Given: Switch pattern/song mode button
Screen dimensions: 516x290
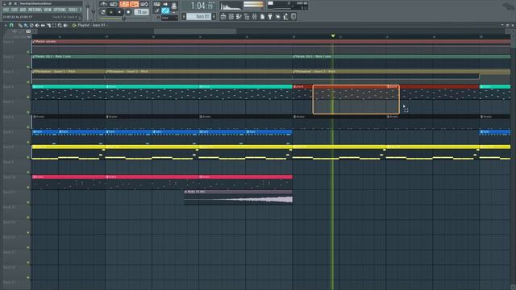Looking at the screenshot, I should [103, 12].
